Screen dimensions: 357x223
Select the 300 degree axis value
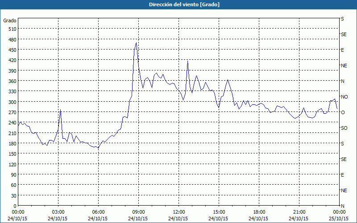click(12, 102)
